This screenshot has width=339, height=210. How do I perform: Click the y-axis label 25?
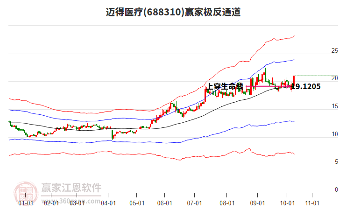(334, 50)
